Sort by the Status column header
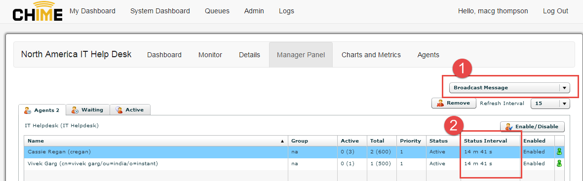 [443, 141]
